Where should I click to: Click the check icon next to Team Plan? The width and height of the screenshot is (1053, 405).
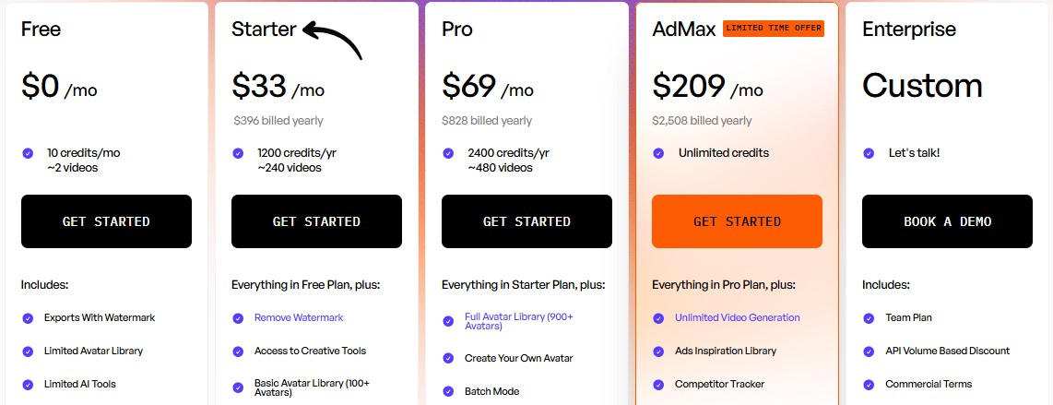(x=869, y=317)
